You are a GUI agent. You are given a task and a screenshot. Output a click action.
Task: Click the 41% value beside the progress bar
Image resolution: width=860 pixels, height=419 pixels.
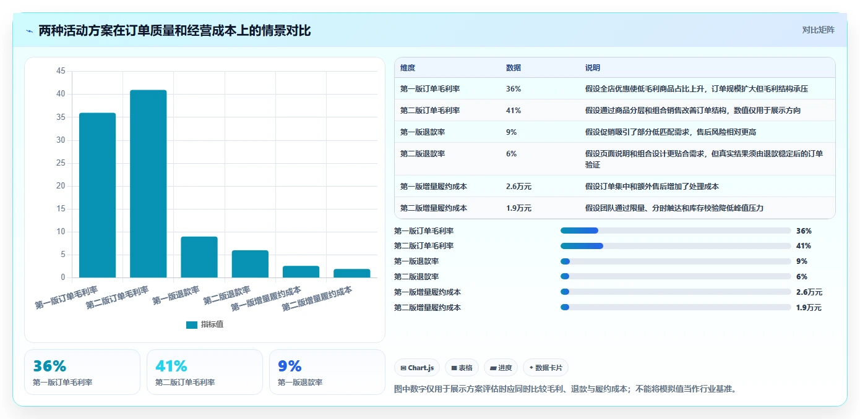point(804,246)
